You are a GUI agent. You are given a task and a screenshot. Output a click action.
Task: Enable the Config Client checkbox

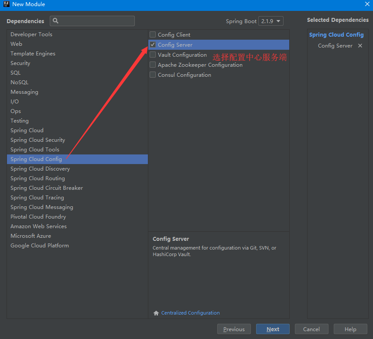coord(153,34)
